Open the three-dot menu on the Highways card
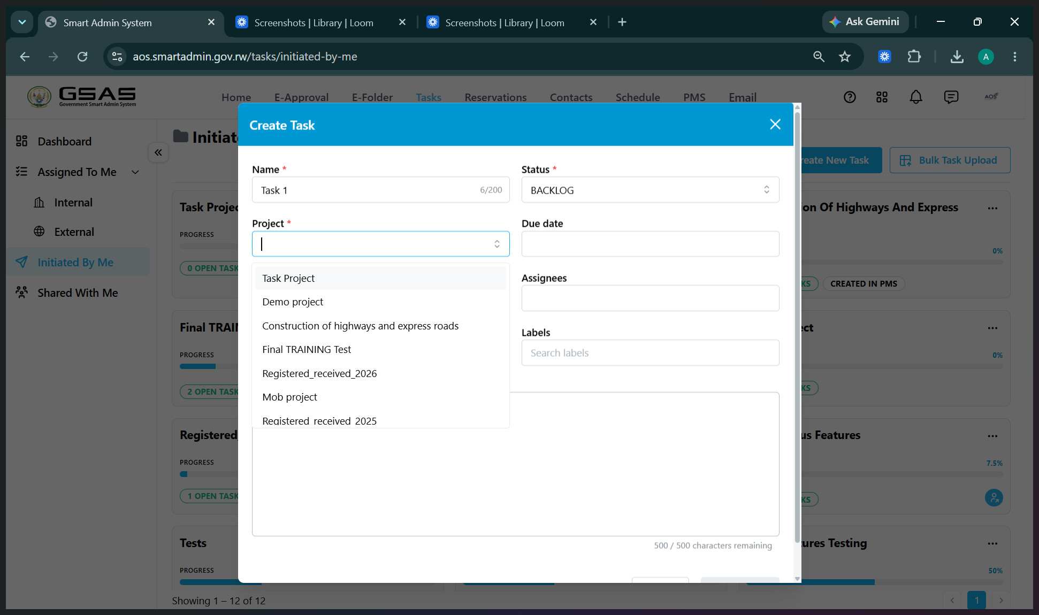 click(x=992, y=208)
